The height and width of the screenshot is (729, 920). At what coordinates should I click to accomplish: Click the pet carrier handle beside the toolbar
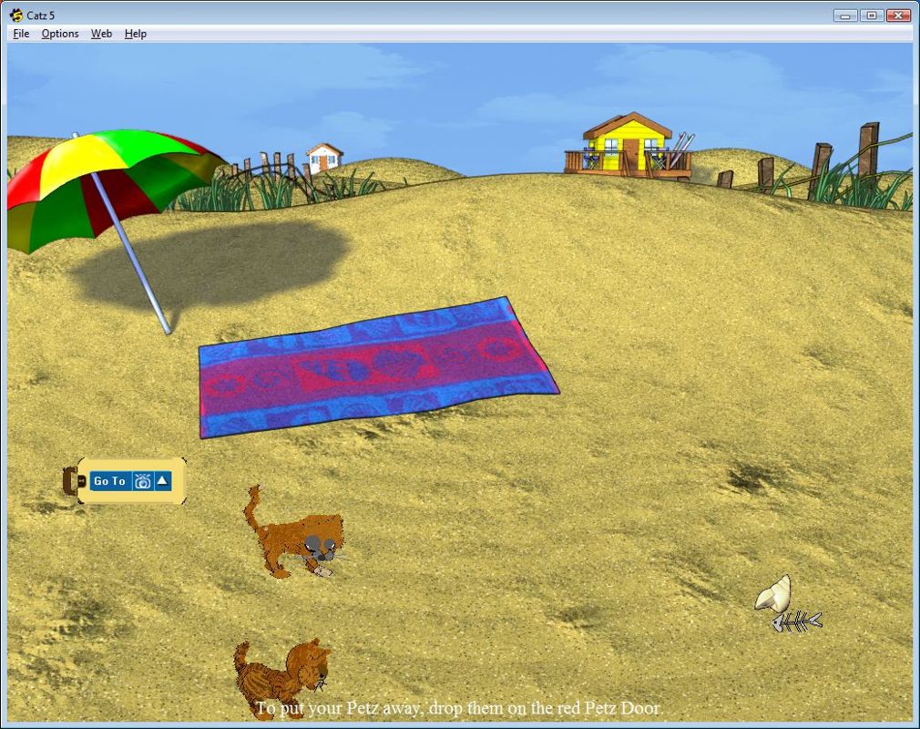(71, 480)
